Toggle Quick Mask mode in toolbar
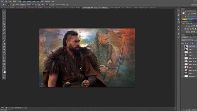 pyautogui.click(x=4, y=75)
